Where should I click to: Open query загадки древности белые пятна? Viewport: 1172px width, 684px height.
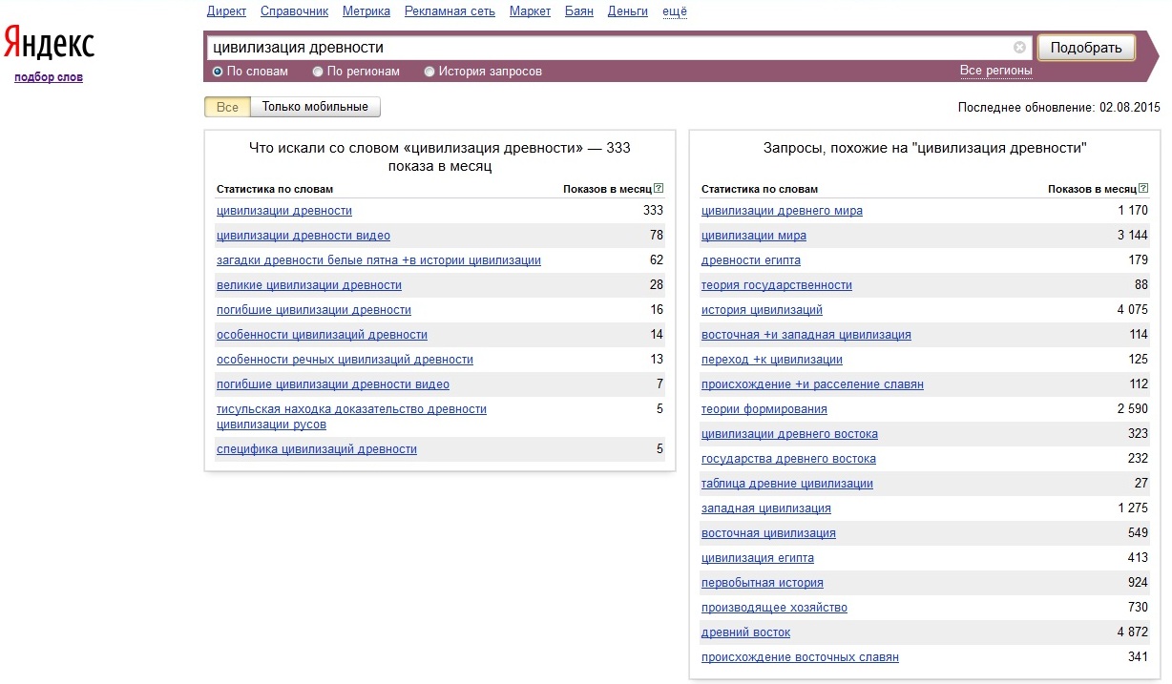click(x=379, y=260)
